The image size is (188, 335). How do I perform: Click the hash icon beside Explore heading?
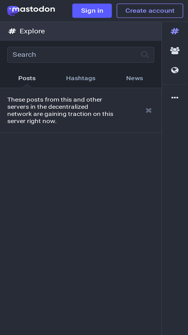(x=12, y=31)
